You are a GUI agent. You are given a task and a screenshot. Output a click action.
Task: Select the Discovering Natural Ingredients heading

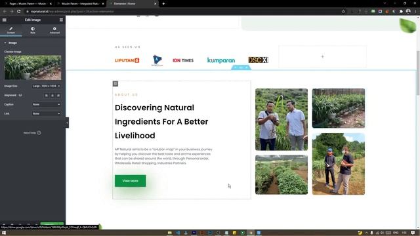point(161,121)
